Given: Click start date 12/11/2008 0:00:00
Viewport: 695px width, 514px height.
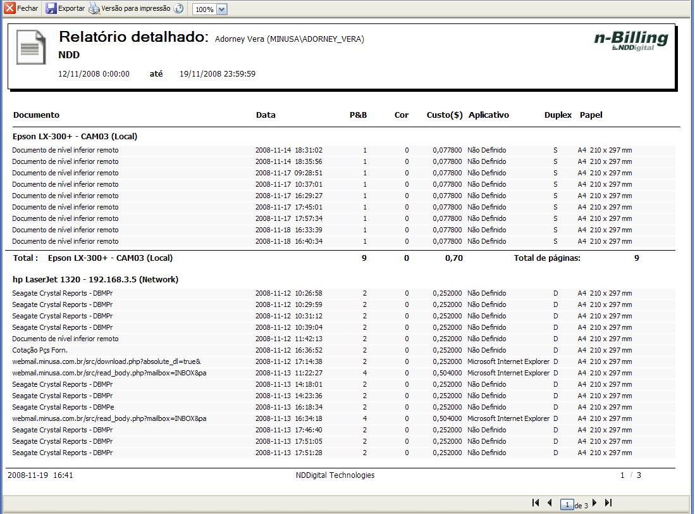Looking at the screenshot, I should pyautogui.click(x=94, y=74).
